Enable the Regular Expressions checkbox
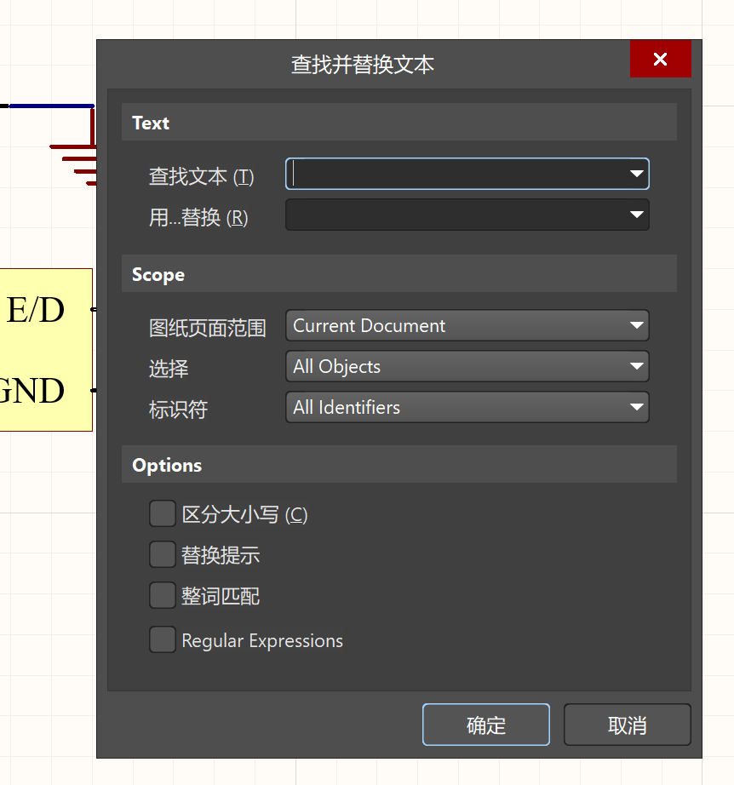This screenshot has height=785, width=734. pos(163,640)
